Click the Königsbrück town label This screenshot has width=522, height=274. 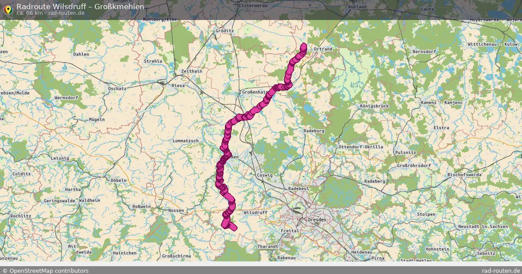point(375,106)
